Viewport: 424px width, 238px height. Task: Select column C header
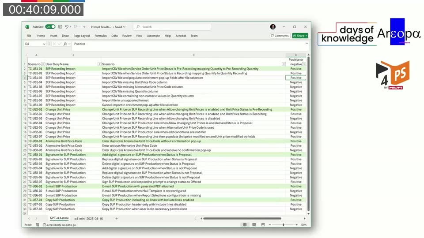(193, 55)
